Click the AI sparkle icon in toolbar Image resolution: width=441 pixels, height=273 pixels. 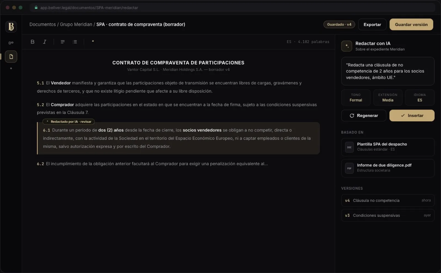click(93, 41)
